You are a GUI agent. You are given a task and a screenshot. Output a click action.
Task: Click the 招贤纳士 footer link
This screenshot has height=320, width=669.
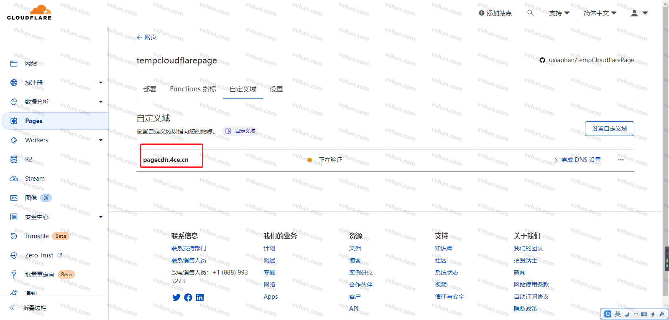tap(526, 260)
